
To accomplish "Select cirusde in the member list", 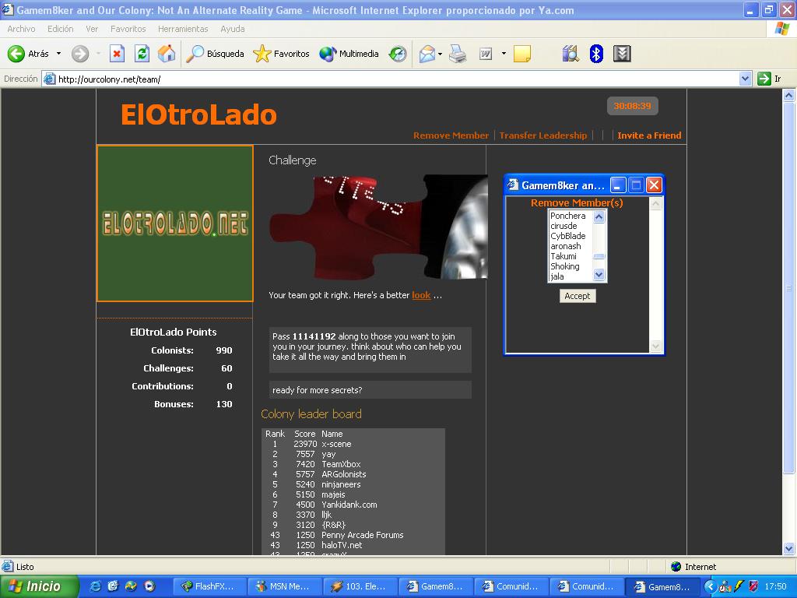I will pyautogui.click(x=564, y=226).
